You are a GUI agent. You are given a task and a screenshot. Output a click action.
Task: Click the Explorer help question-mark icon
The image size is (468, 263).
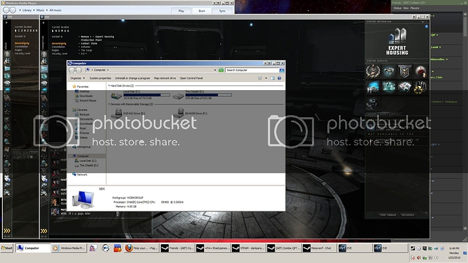point(279,78)
